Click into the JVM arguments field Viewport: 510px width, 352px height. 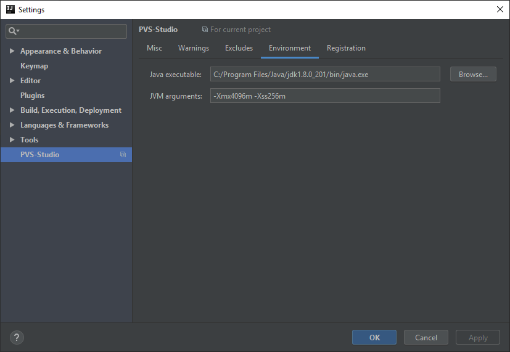(x=325, y=96)
